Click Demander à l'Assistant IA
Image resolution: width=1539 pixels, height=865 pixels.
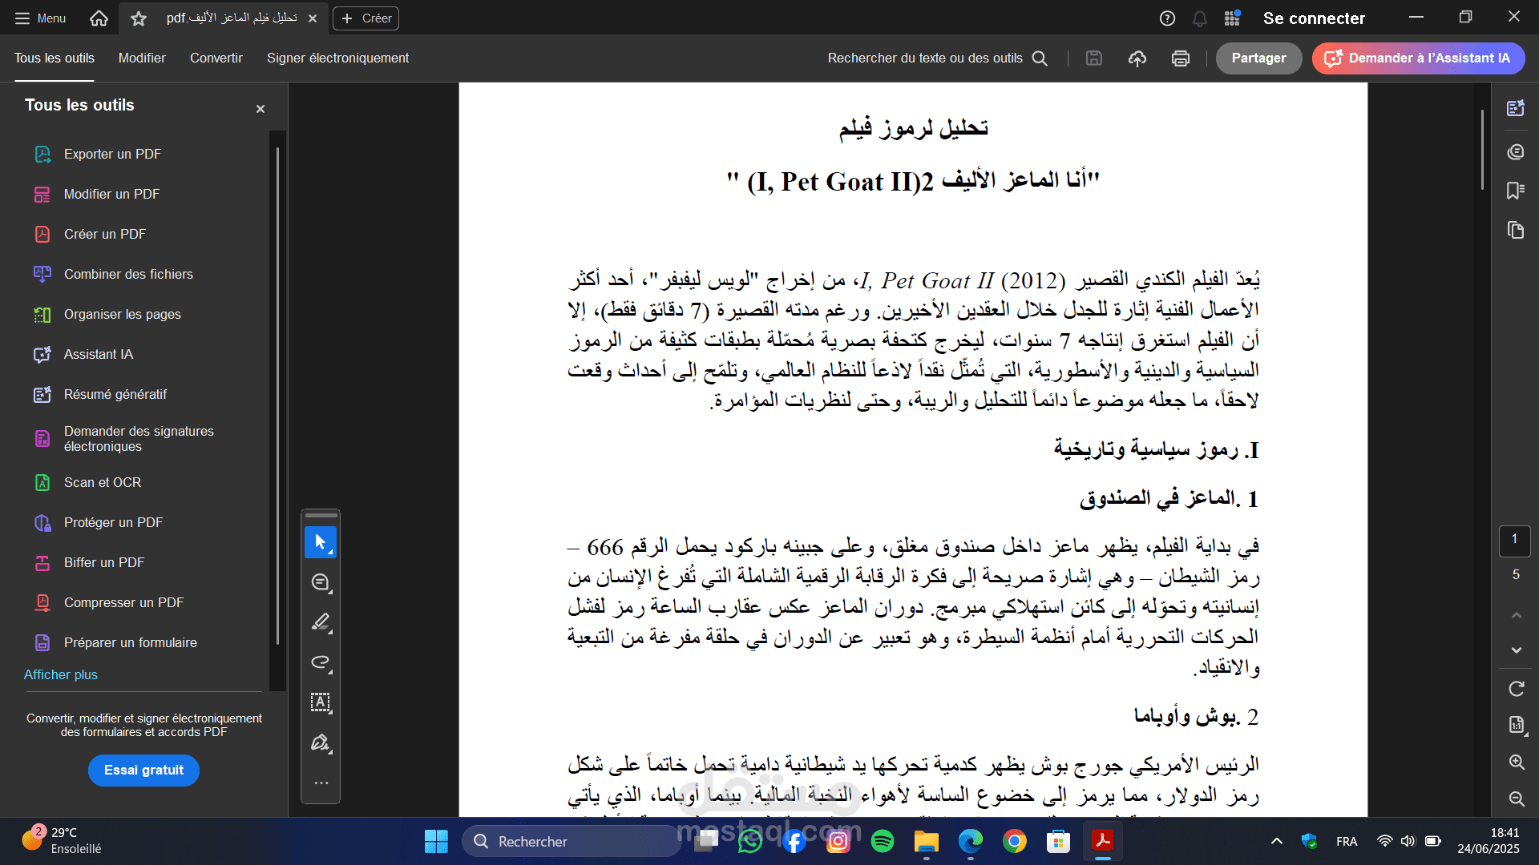click(1417, 58)
